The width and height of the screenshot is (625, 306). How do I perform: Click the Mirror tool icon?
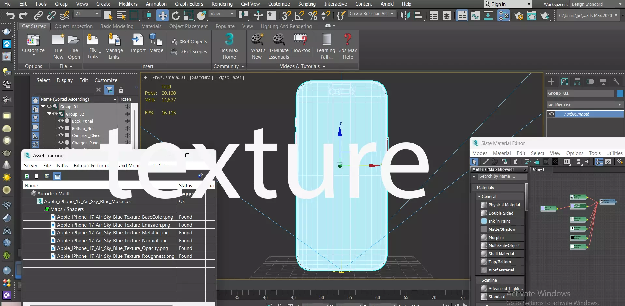point(405,15)
